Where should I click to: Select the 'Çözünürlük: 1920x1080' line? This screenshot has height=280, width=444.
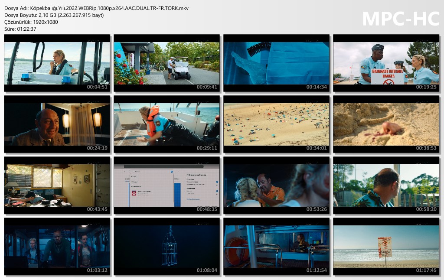31,22
